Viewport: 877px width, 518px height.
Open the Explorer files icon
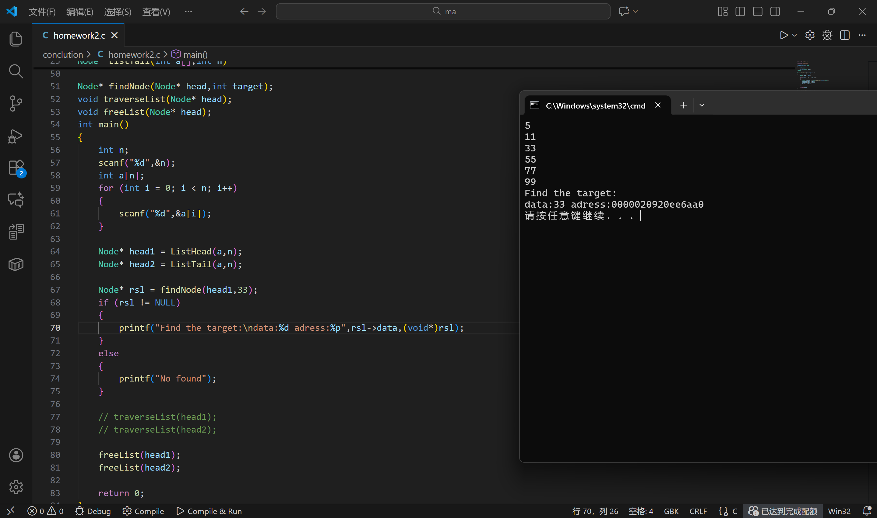16,39
